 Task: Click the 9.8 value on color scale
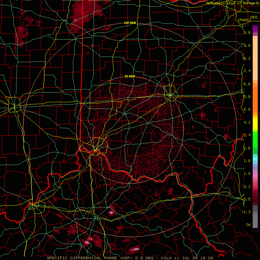[x=247, y=33]
